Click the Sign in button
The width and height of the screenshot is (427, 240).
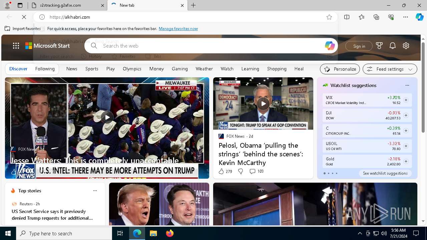coord(359,46)
